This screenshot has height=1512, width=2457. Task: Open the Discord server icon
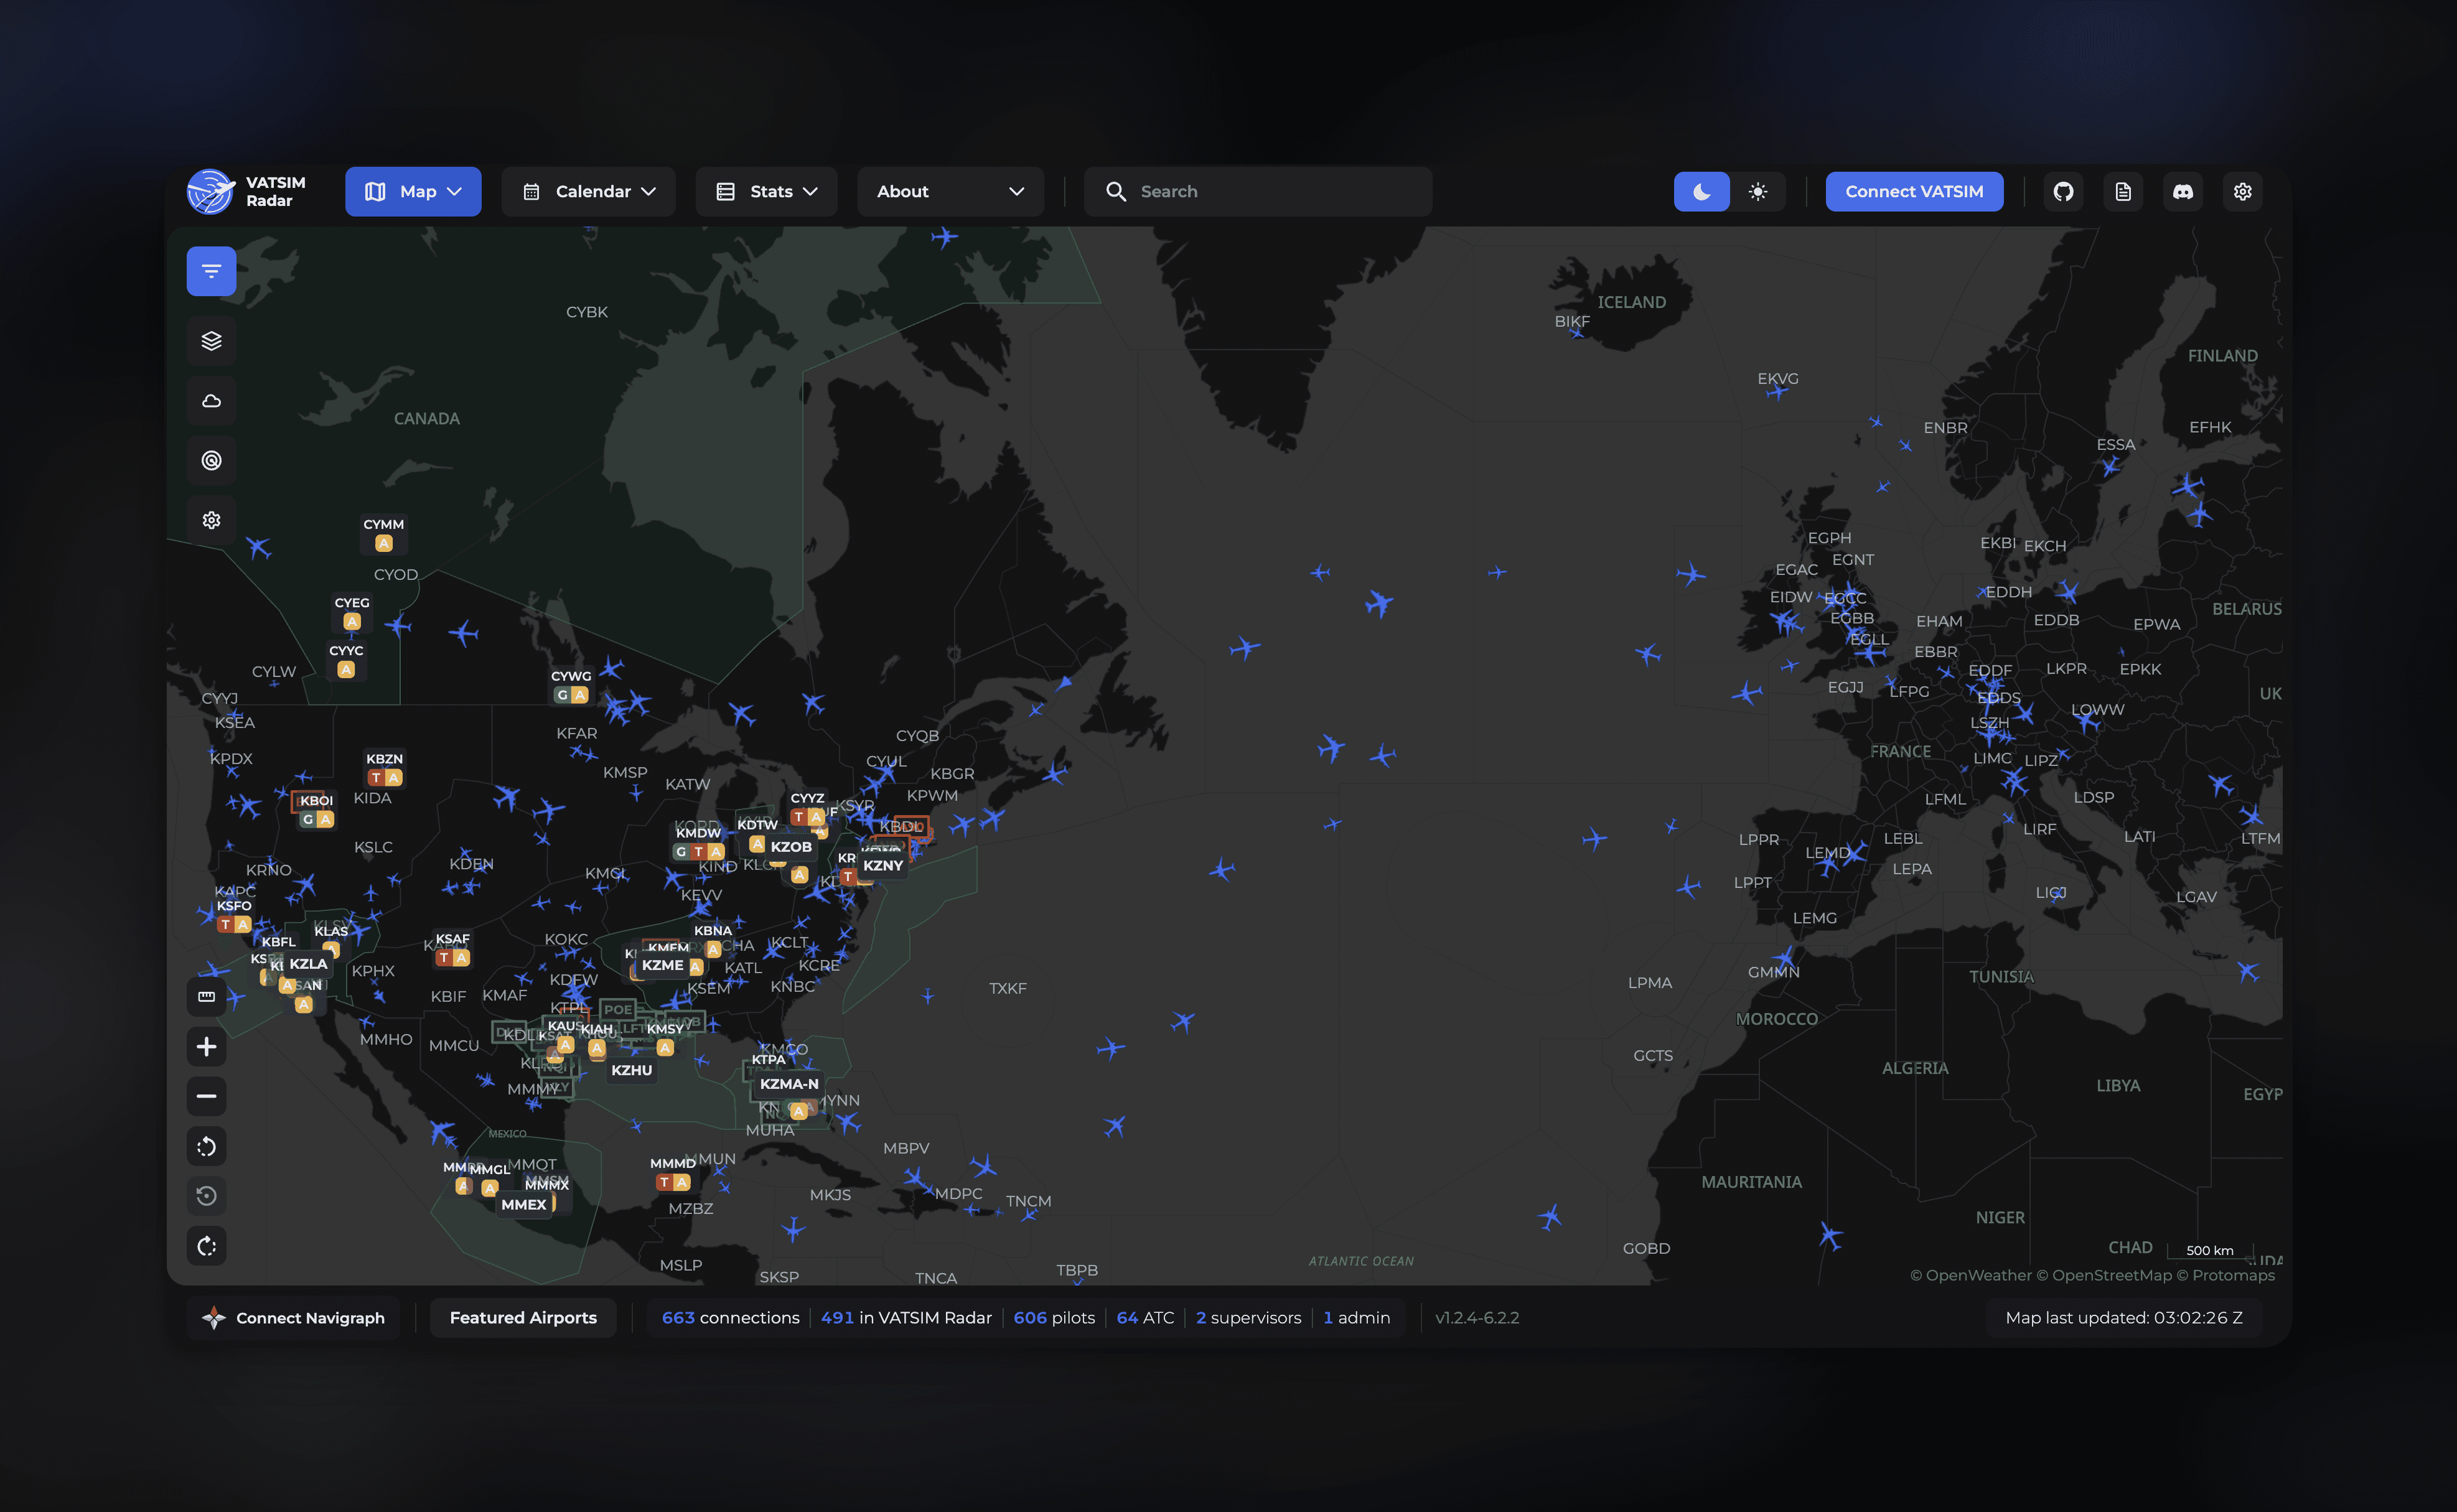click(2183, 191)
